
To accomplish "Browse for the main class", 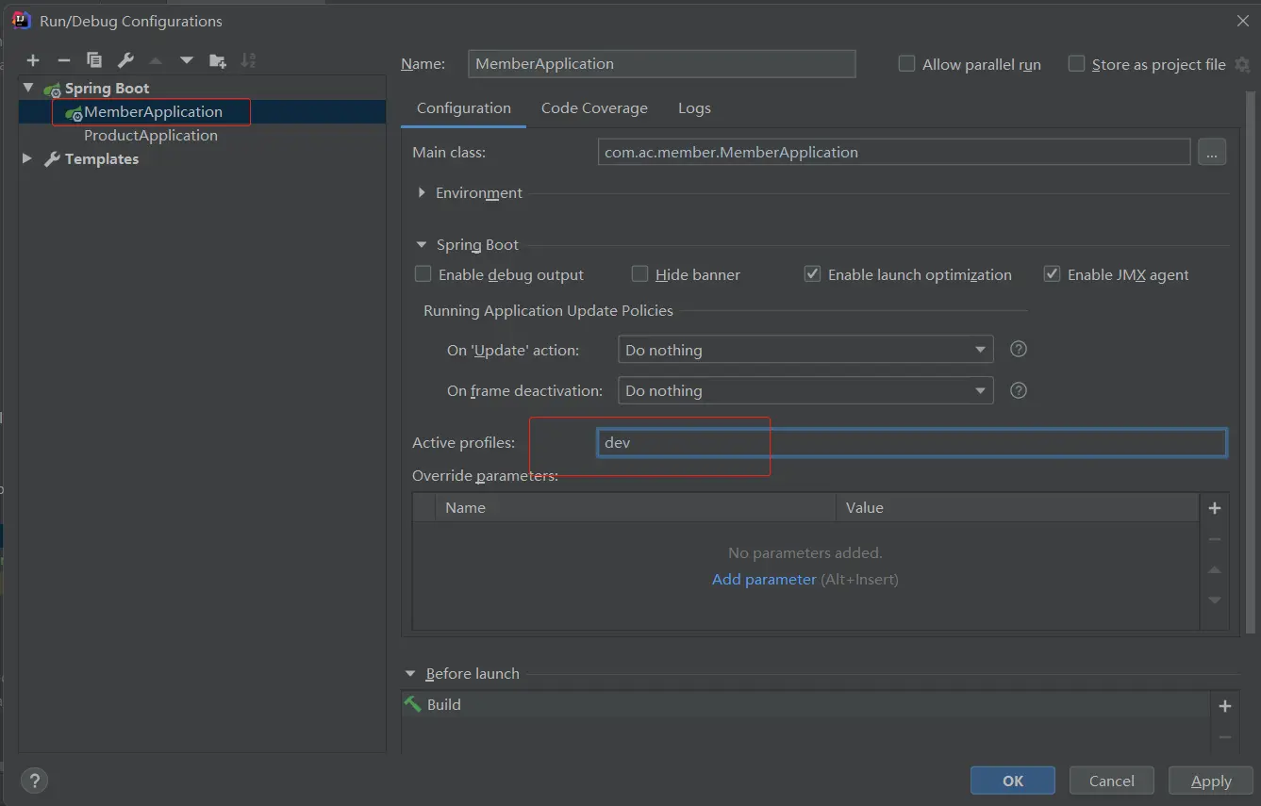I will [x=1212, y=152].
